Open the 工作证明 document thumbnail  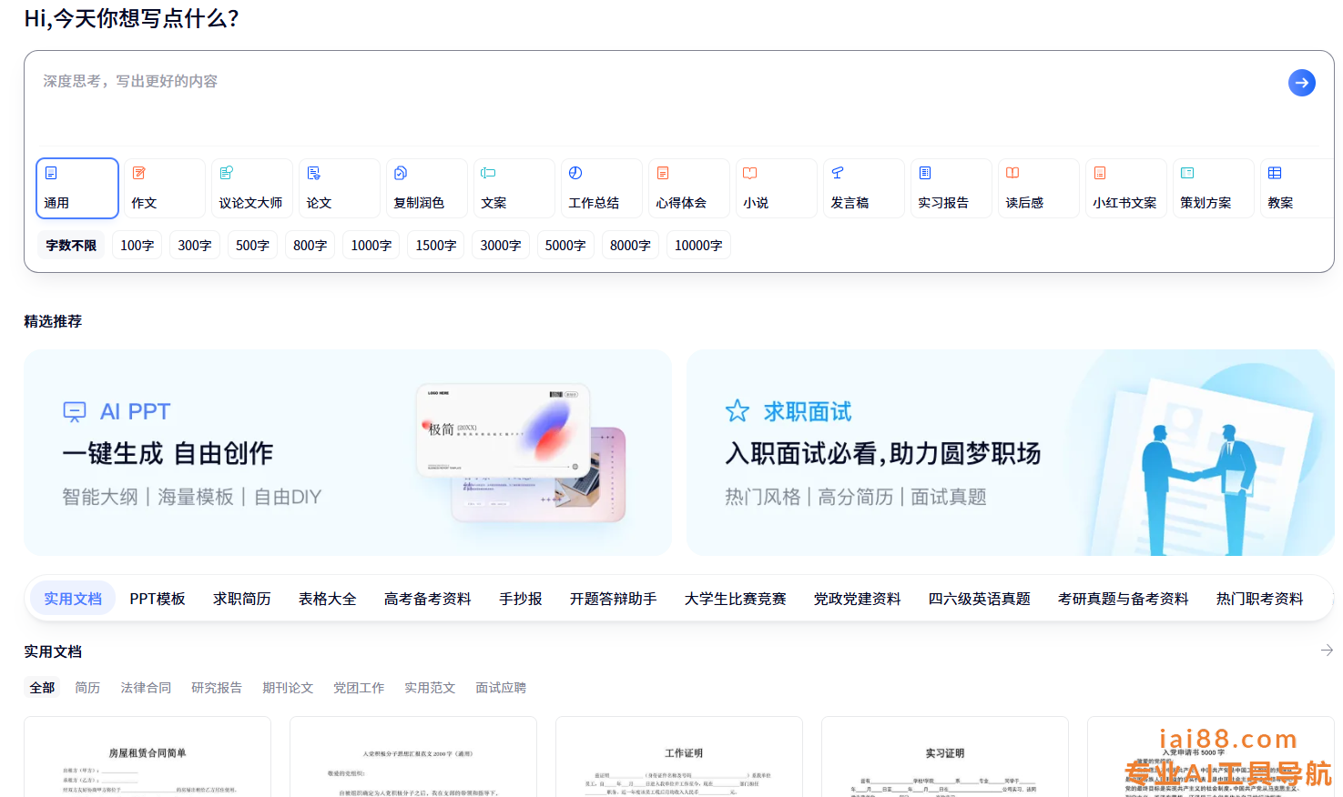point(679,757)
